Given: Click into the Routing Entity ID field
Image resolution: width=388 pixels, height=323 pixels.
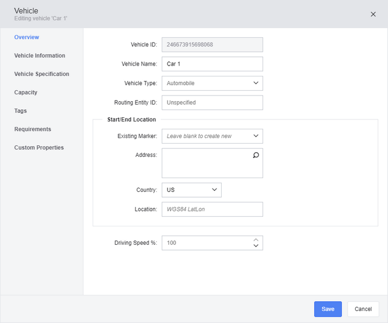Looking at the screenshot, I should pos(212,102).
